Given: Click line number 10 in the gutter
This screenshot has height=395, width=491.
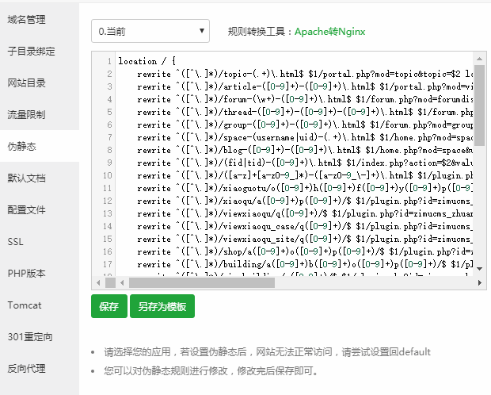Looking at the screenshot, I should [107, 175].
